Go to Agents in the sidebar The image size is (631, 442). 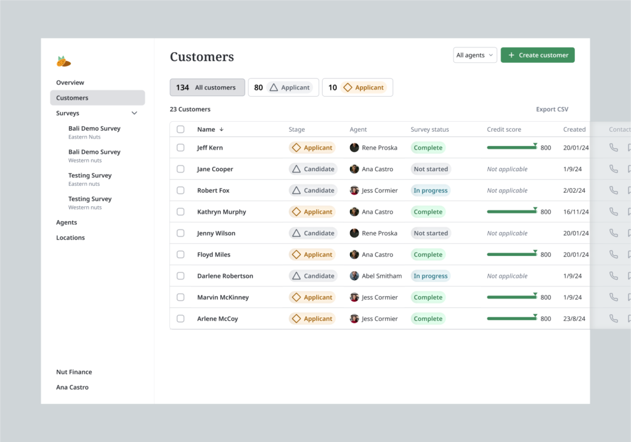tap(67, 222)
